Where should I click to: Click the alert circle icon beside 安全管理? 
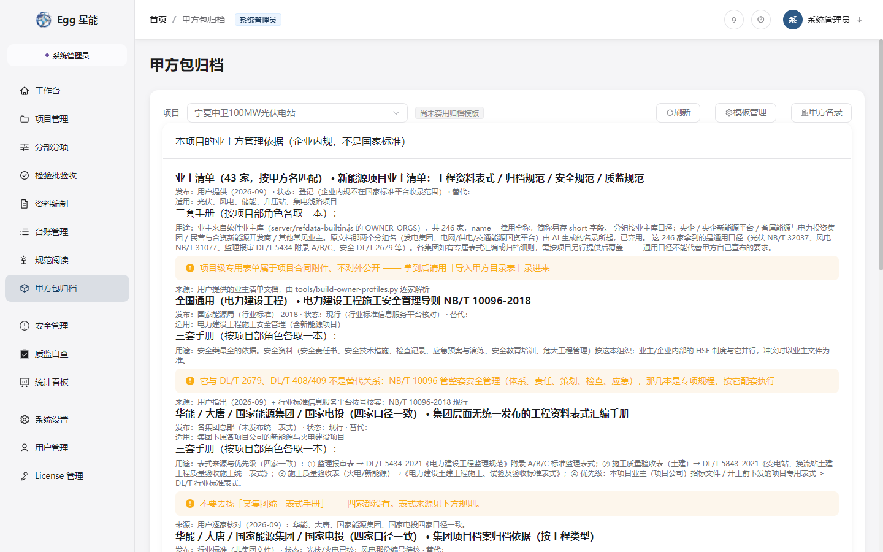pos(25,326)
